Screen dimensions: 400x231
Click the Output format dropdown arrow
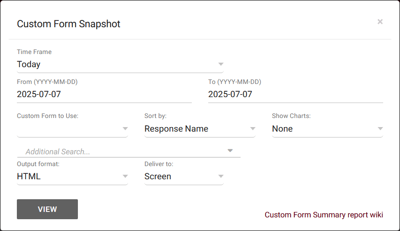point(125,177)
